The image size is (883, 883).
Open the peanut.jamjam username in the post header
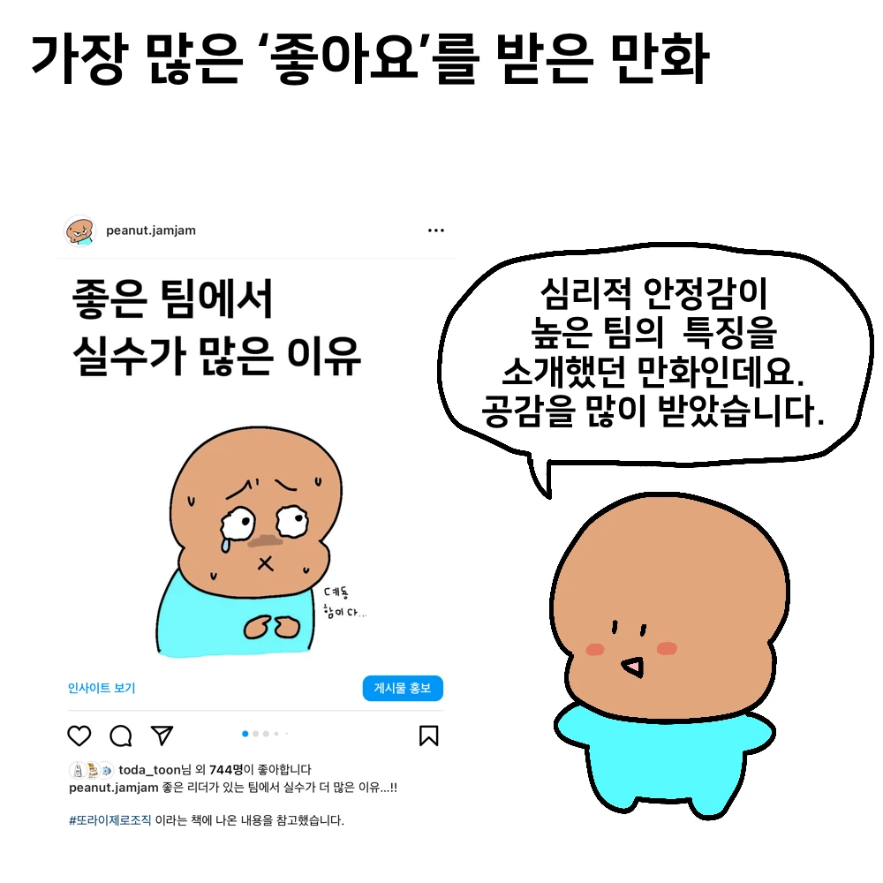point(151,230)
